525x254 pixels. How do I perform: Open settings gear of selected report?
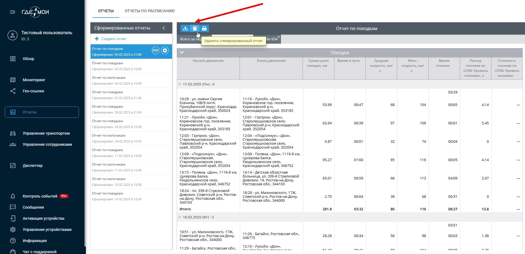click(165, 51)
